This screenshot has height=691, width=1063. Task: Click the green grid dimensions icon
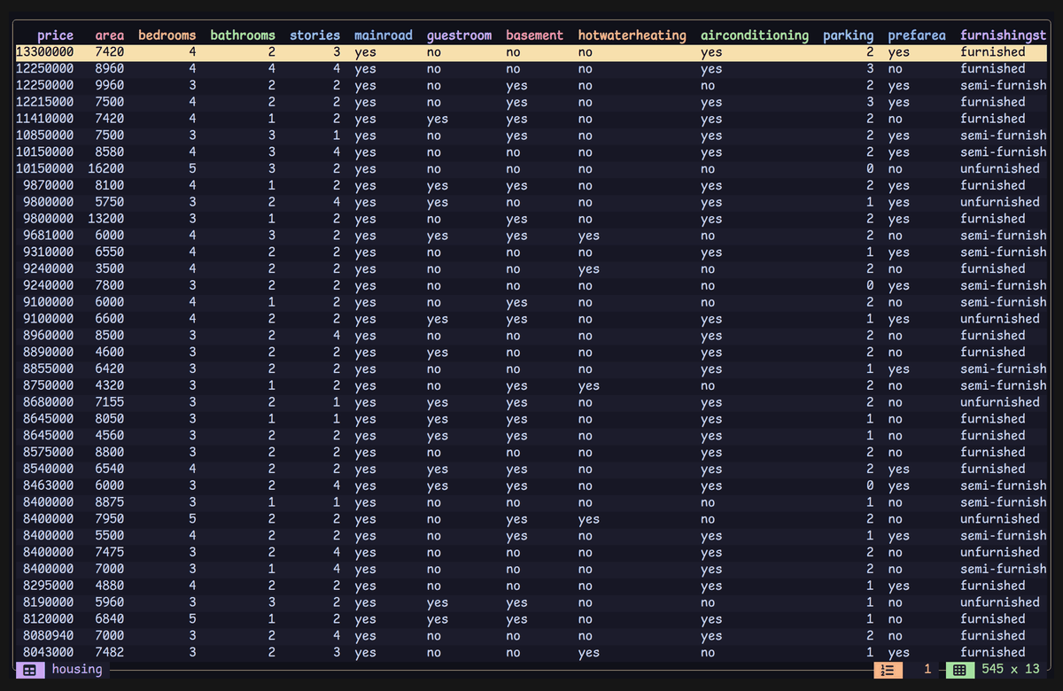click(x=959, y=670)
